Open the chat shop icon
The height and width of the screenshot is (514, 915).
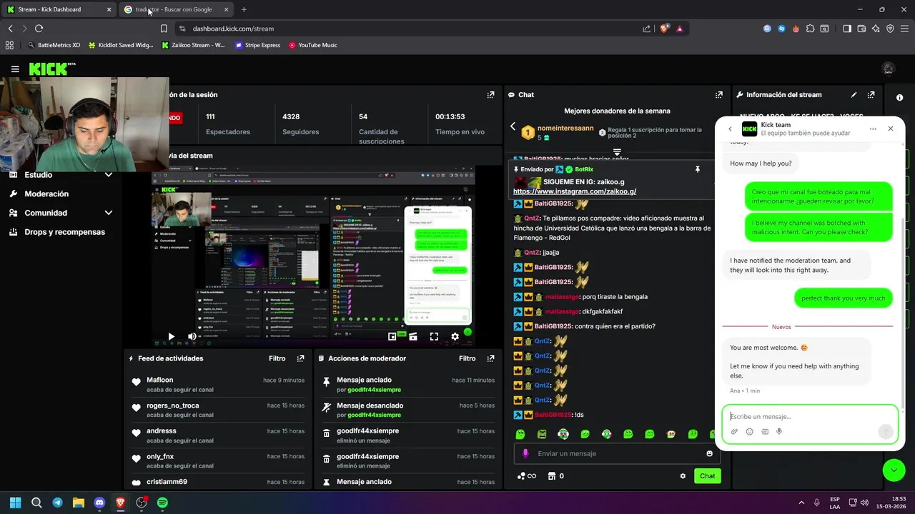pyautogui.click(x=552, y=476)
